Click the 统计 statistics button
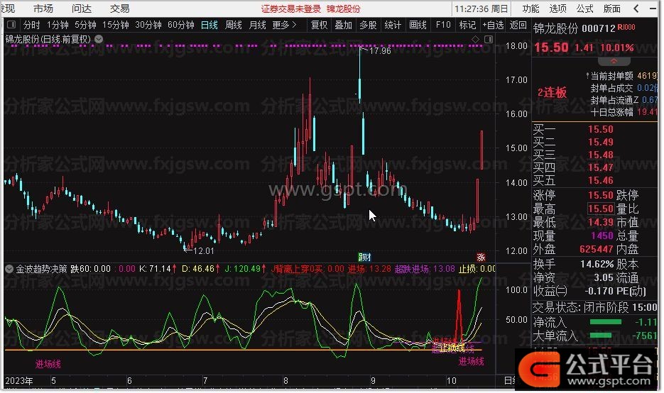Image resolution: width=664 pixels, height=393 pixels. tap(393, 25)
